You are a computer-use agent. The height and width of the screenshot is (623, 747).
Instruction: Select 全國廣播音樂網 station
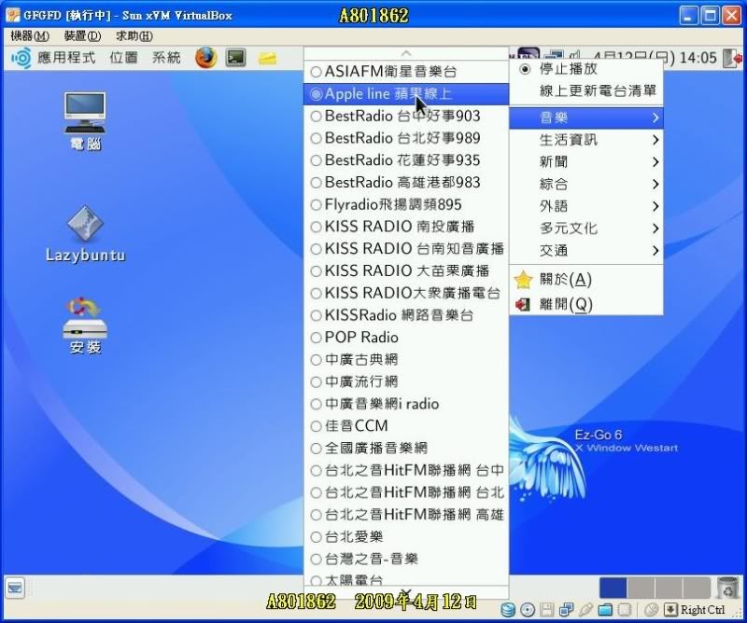click(x=406, y=448)
